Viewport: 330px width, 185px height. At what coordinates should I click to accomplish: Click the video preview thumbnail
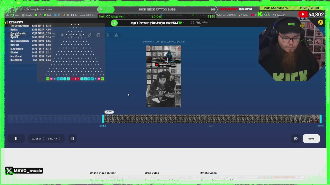coord(164,76)
